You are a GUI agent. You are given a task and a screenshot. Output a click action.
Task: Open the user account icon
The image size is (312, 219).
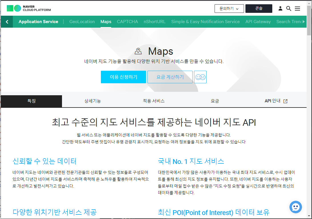pos(280,8)
